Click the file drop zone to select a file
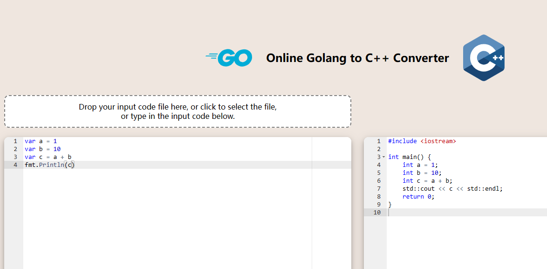 pos(178,111)
